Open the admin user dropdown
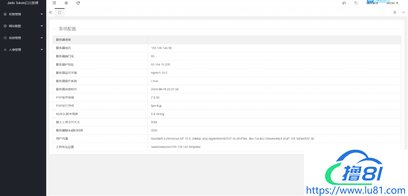Viewport: 408px width, 196px height. pyautogui.click(x=392, y=3)
